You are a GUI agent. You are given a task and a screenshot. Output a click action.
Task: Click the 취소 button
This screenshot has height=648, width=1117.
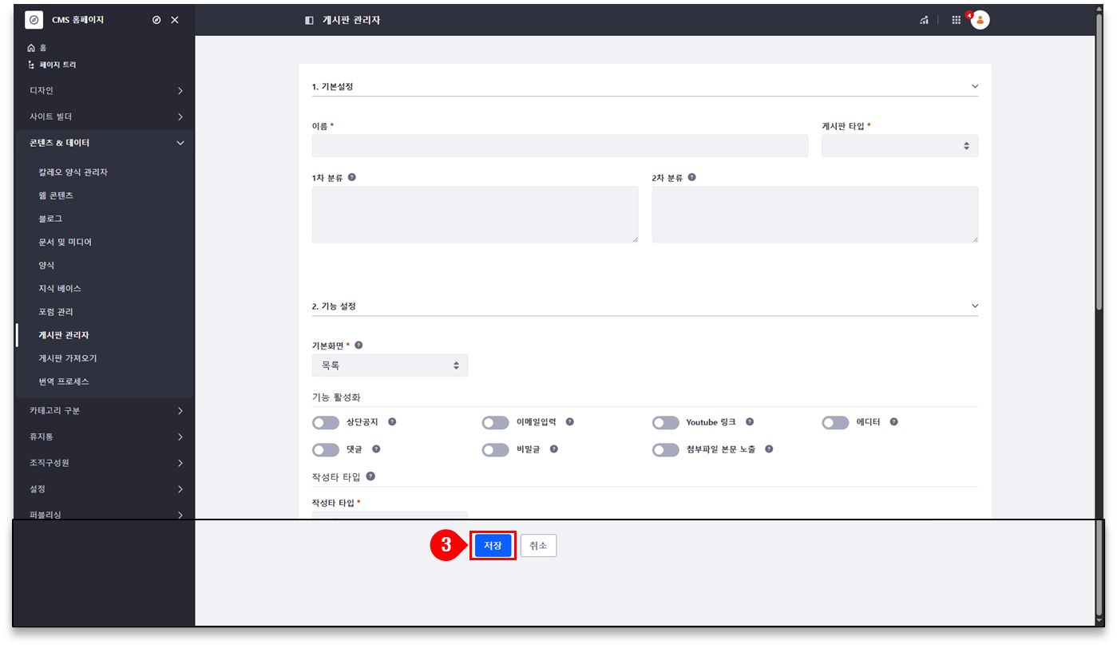(x=538, y=546)
